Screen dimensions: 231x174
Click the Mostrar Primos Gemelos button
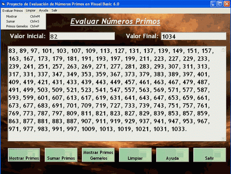98,155
